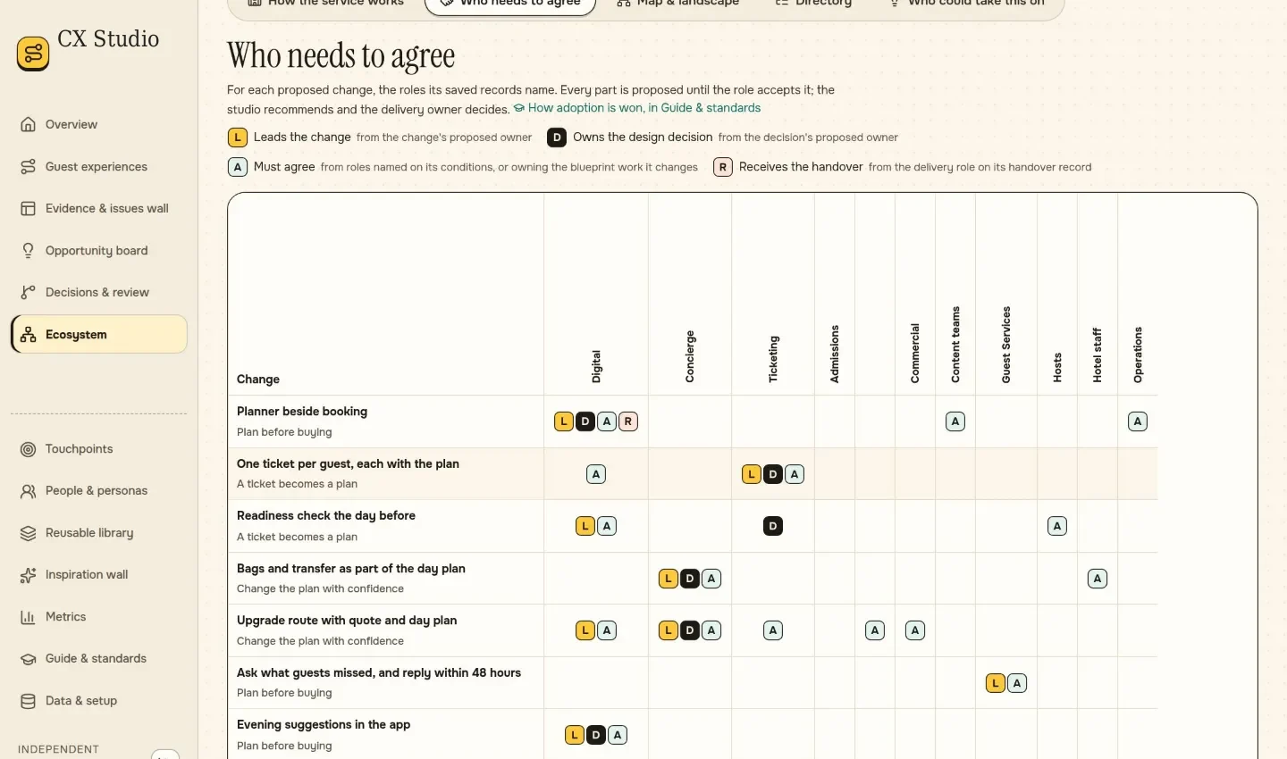Follow the How adoption is won link

pyautogui.click(x=637, y=108)
